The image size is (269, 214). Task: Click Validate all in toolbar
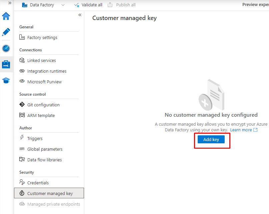tap(88, 5)
